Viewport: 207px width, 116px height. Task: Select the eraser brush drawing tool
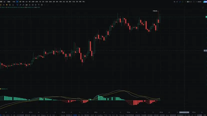(x=23, y=5)
